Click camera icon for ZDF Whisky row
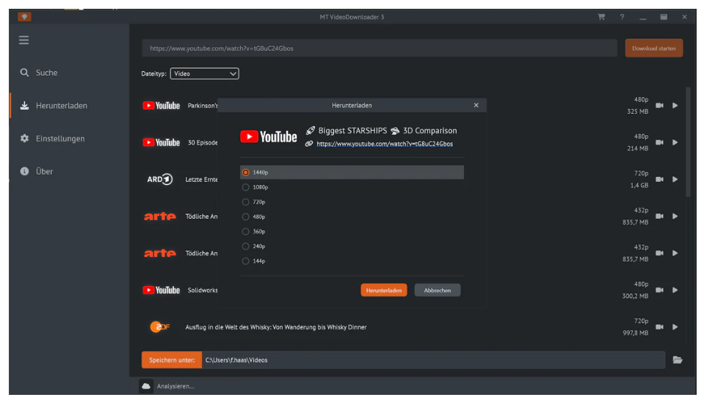This screenshot has width=704, height=400. [x=659, y=327]
